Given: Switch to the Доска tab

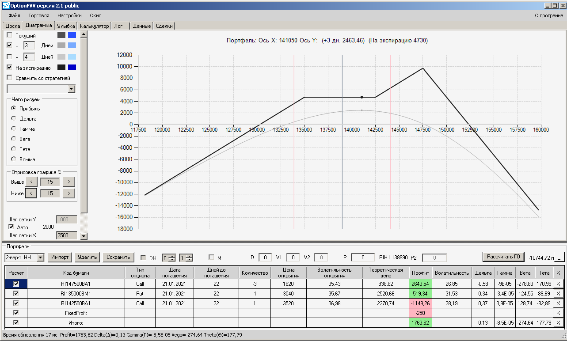Looking at the screenshot, I should 13,26.
